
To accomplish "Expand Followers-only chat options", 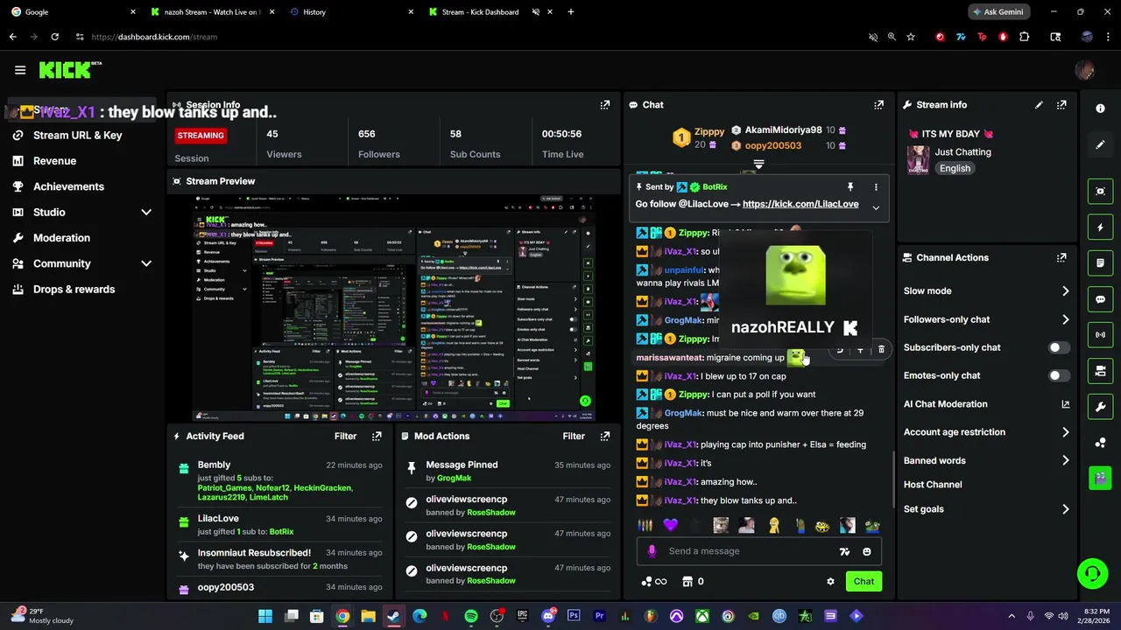I will click(1065, 319).
